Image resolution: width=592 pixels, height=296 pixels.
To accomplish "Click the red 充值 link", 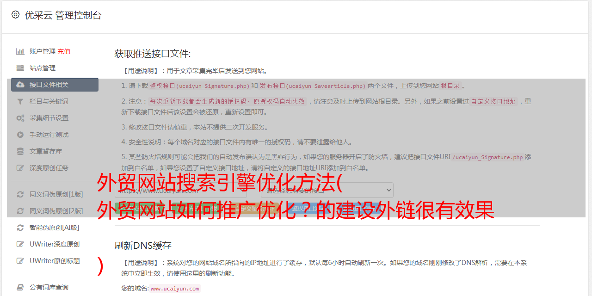I will coord(64,51).
